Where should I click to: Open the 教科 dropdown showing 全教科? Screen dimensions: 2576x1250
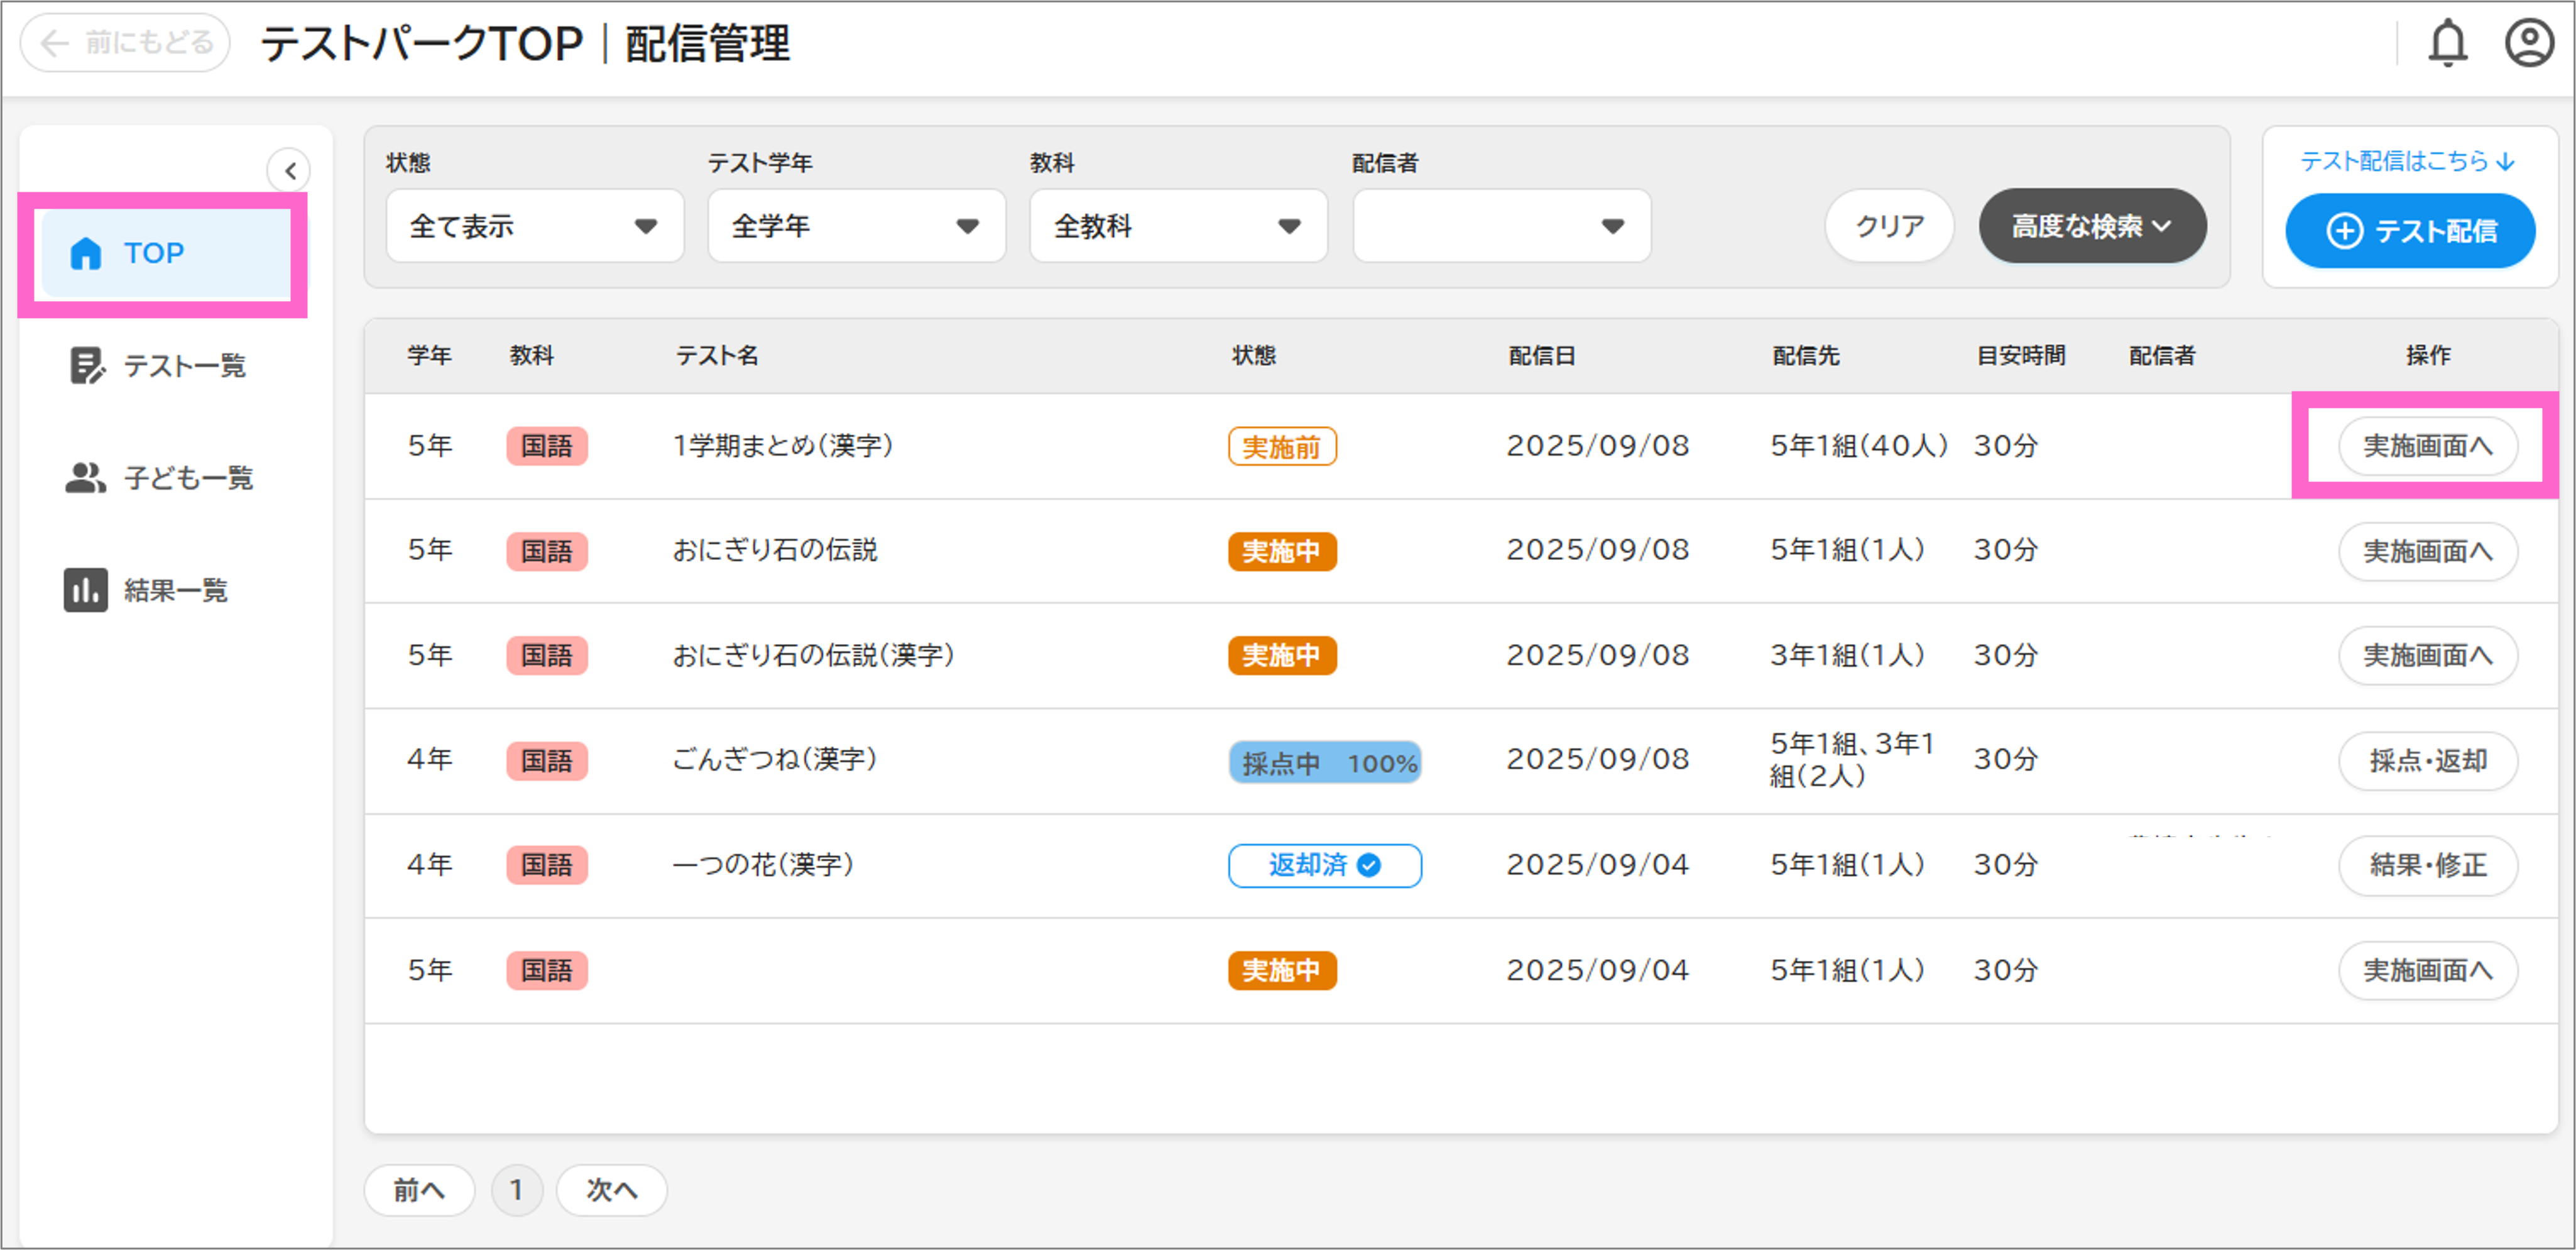(1178, 226)
